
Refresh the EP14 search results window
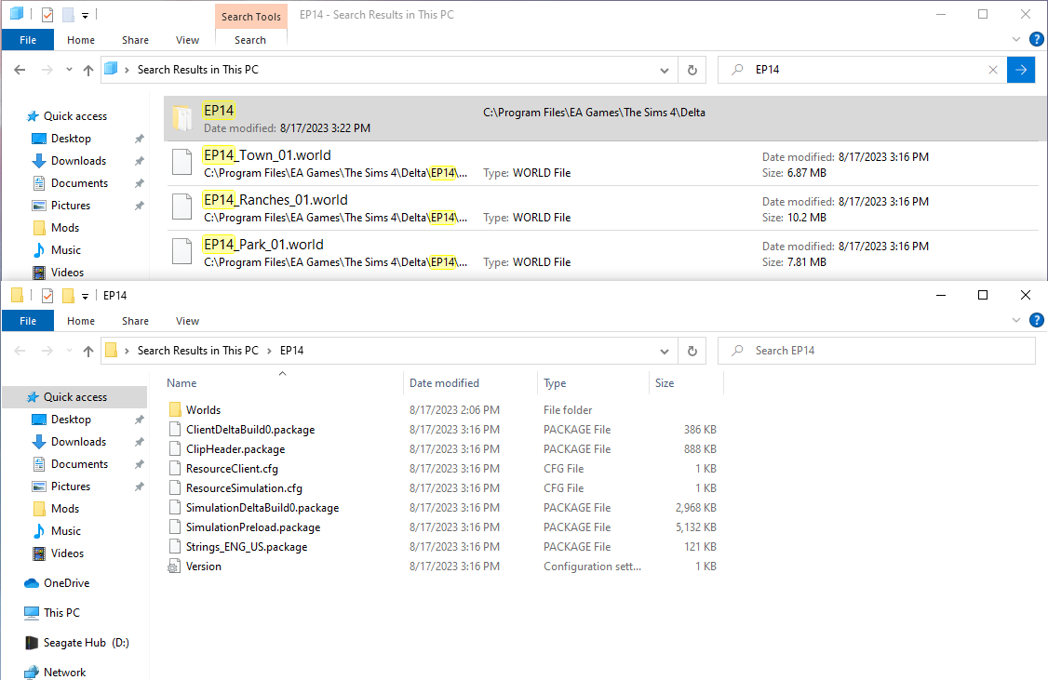tap(692, 70)
